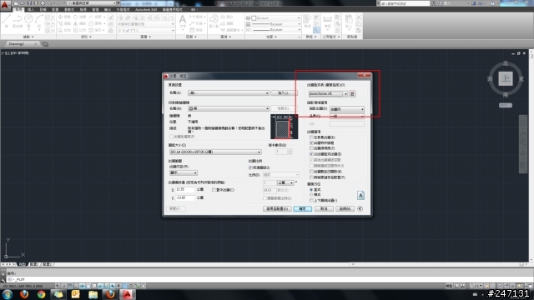534x300 pixels.
Task: Toggle the save-changes-to-layout checkbox
Action: click(311, 177)
